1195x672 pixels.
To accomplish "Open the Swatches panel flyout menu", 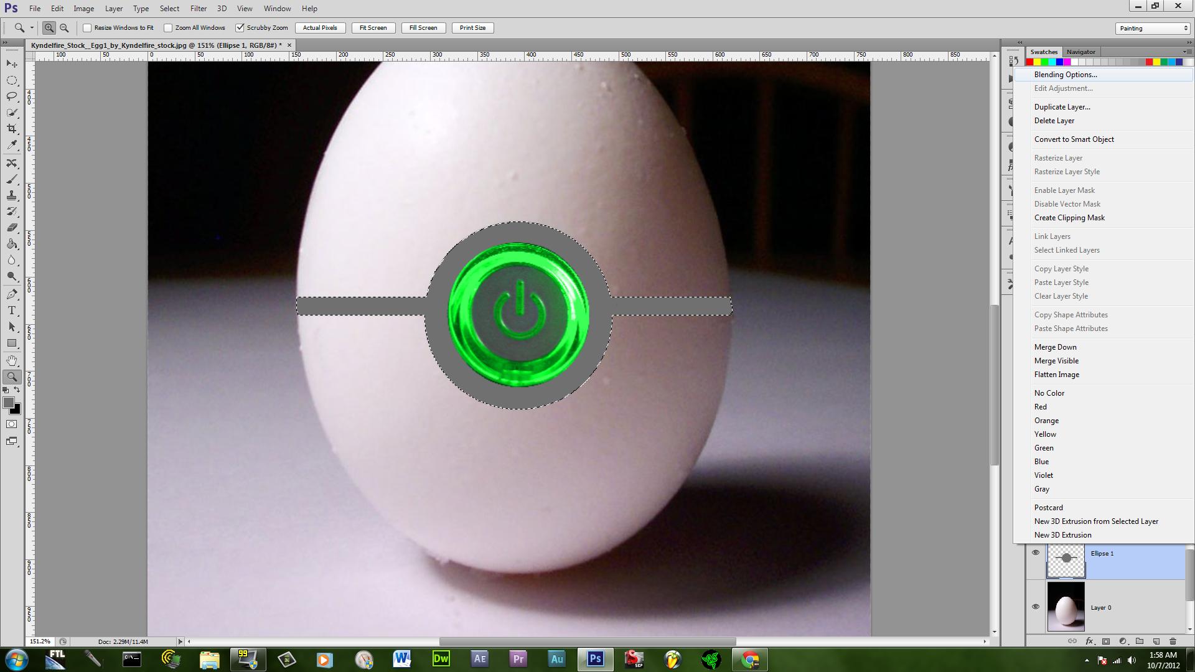I will click(x=1187, y=52).
